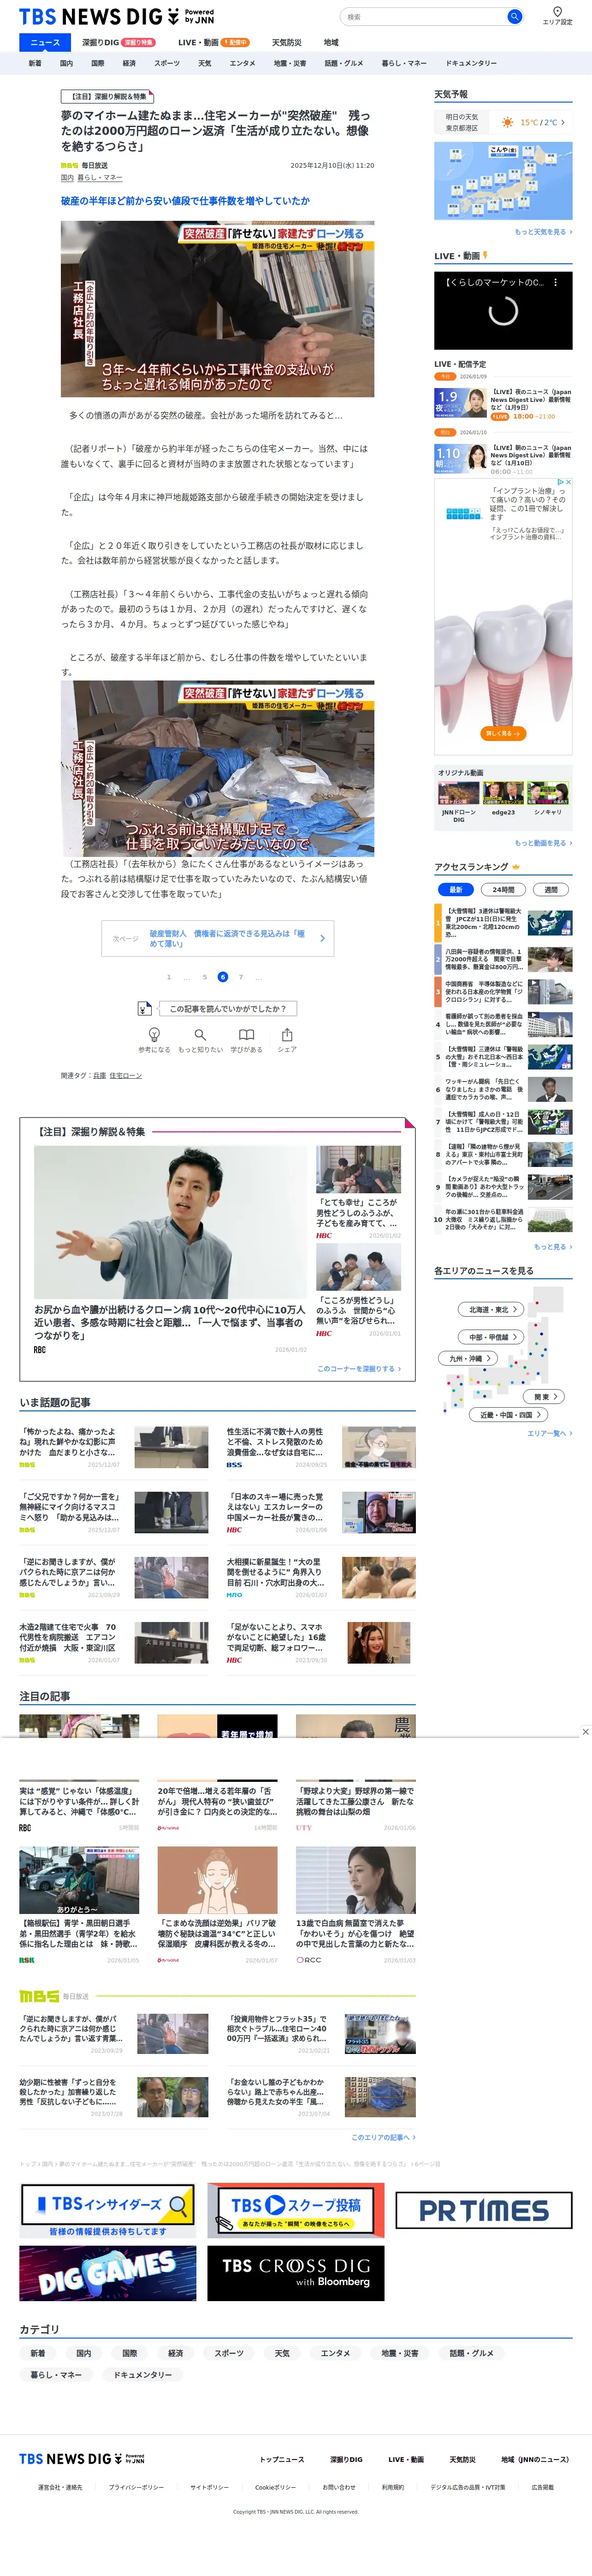592x2576 pixels.
Task: Click the 暮らし・マネー link under the article date
Action: [x=100, y=178]
